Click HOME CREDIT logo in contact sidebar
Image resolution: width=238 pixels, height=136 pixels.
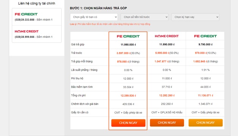pyautogui.click(x=27, y=31)
